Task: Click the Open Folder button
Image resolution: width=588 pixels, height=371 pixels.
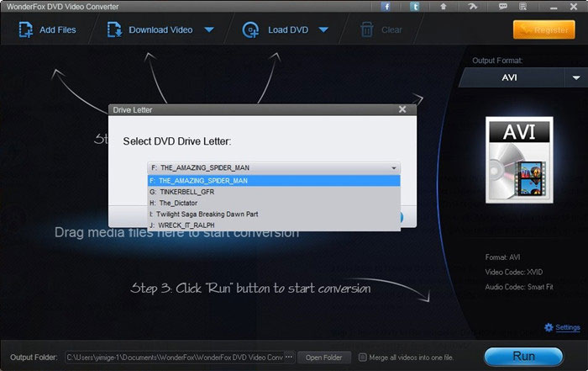Action: (324, 358)
